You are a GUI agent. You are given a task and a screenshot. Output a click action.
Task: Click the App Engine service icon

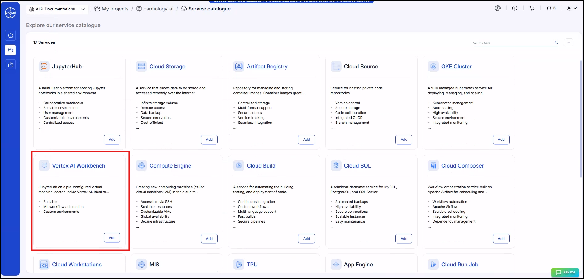pos(336,264)
